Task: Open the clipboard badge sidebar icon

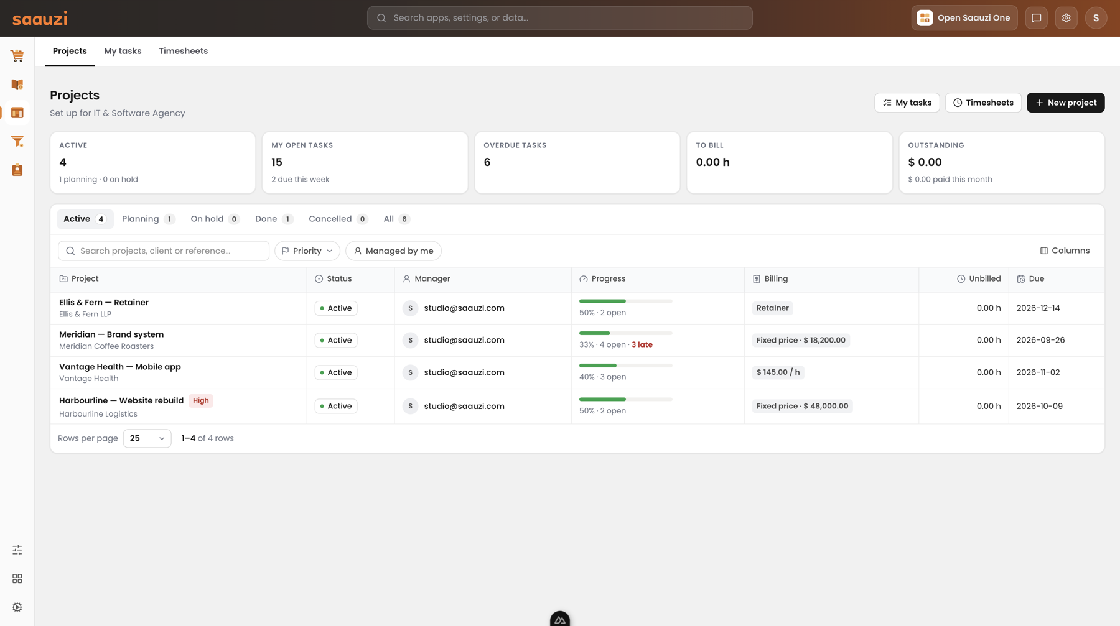Action: click(x=17, y=170)
